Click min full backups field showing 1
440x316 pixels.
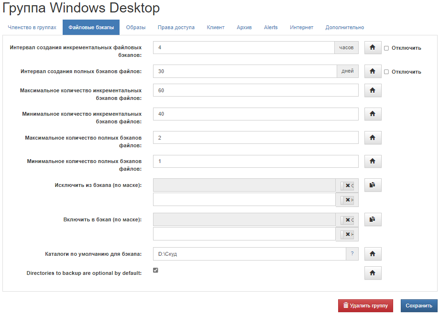click(x=256, y=161)
